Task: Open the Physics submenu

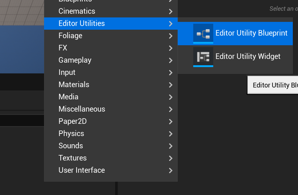Action: pyautogui.click(x=71, y=133)
